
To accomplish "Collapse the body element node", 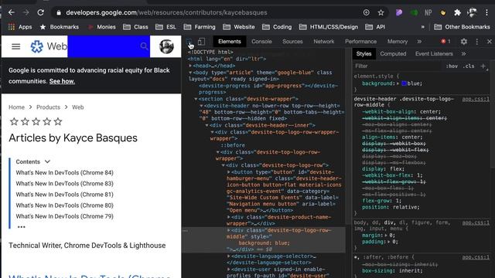I will [x=190, y=73].
